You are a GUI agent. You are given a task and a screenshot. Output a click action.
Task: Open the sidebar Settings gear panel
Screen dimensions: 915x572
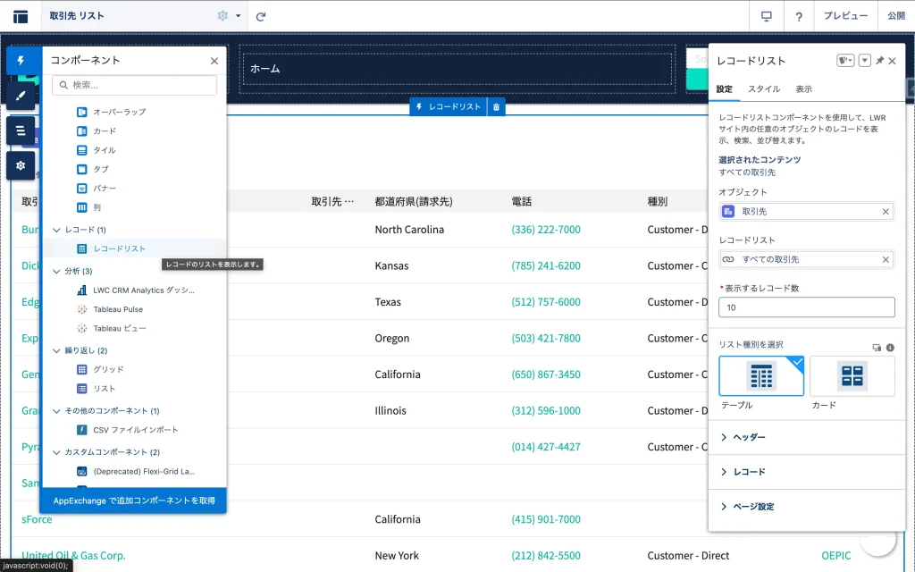[x=21, y=165]
